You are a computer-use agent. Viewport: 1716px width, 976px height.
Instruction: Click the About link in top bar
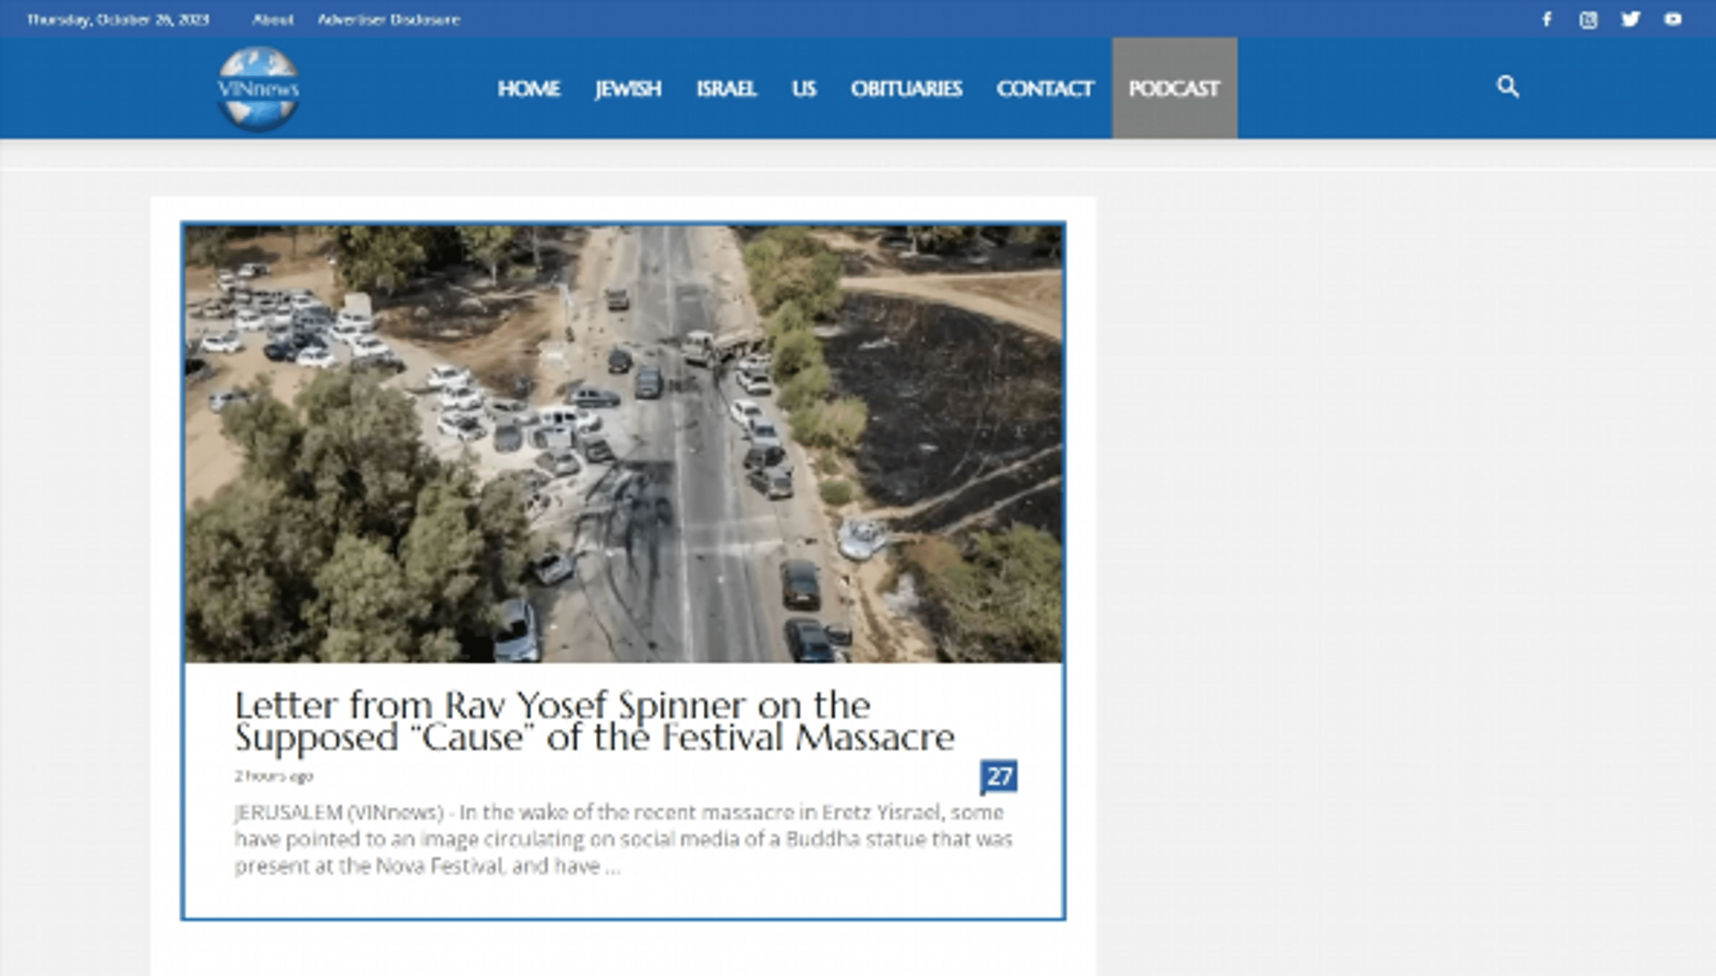tap(273, 20)
